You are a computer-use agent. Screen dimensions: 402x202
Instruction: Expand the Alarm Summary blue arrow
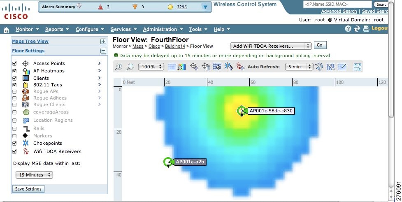pyautogui.click(x=205, y=7)
